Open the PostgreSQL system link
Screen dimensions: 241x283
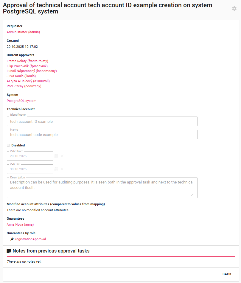[x=21, y=101]
